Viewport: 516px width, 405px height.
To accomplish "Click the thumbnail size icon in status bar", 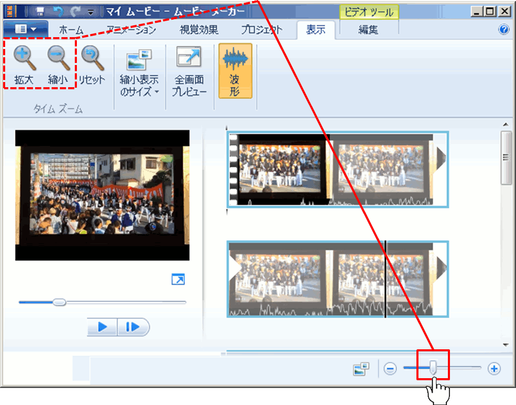I will pyautogui.click(x=361, y=368).
